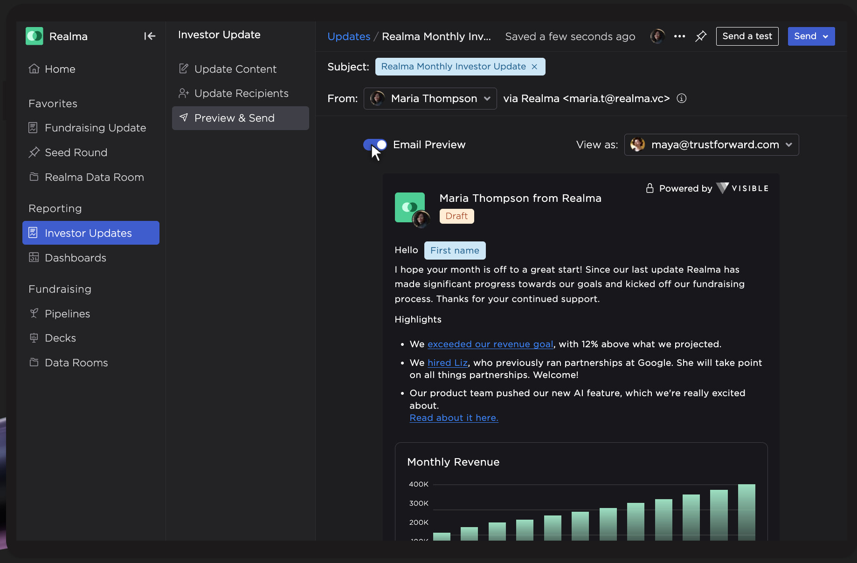Click the collaborator avatar in the header
This screenshot has height=563, width=857.
(657, 36)
